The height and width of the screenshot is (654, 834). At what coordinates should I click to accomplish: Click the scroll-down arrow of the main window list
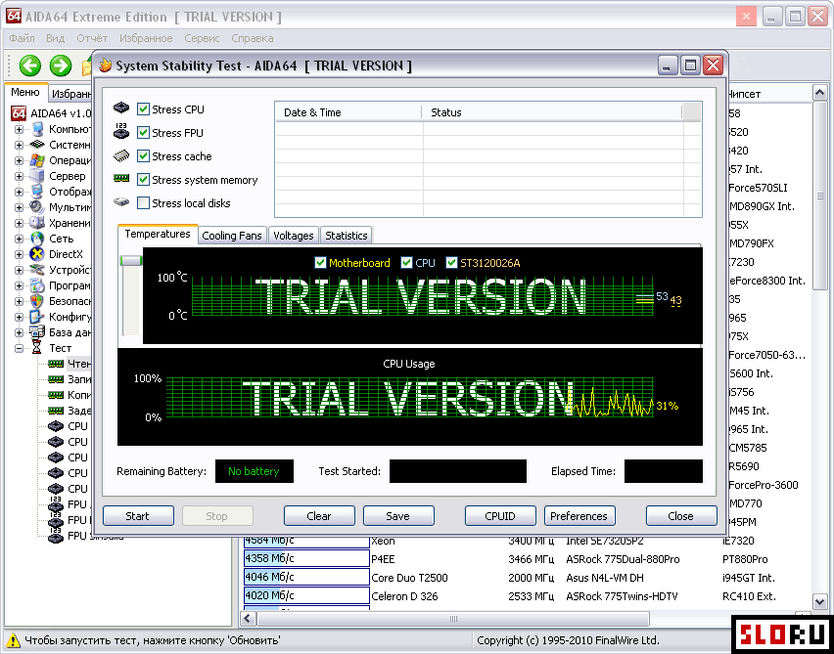click(x=819, y=601)
